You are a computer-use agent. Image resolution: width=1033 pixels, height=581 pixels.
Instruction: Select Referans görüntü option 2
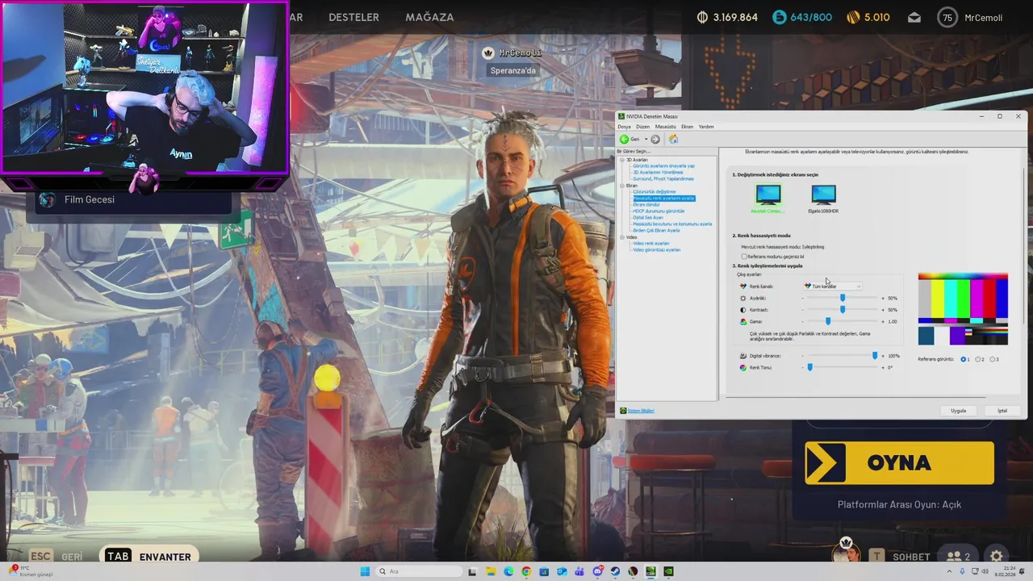(979, 359)
